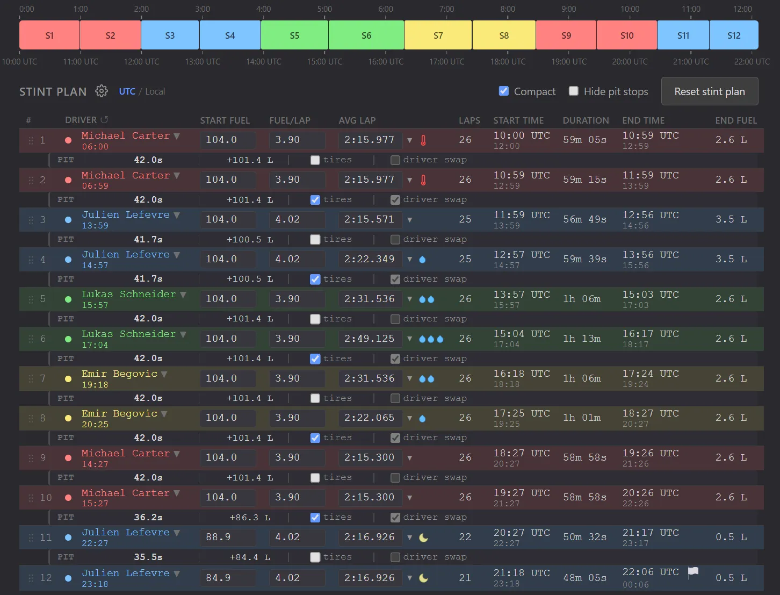Viewport: 780px width, 595px height.
Task: Click yellow driver dot in stint 8
Action: click(68, 418)
